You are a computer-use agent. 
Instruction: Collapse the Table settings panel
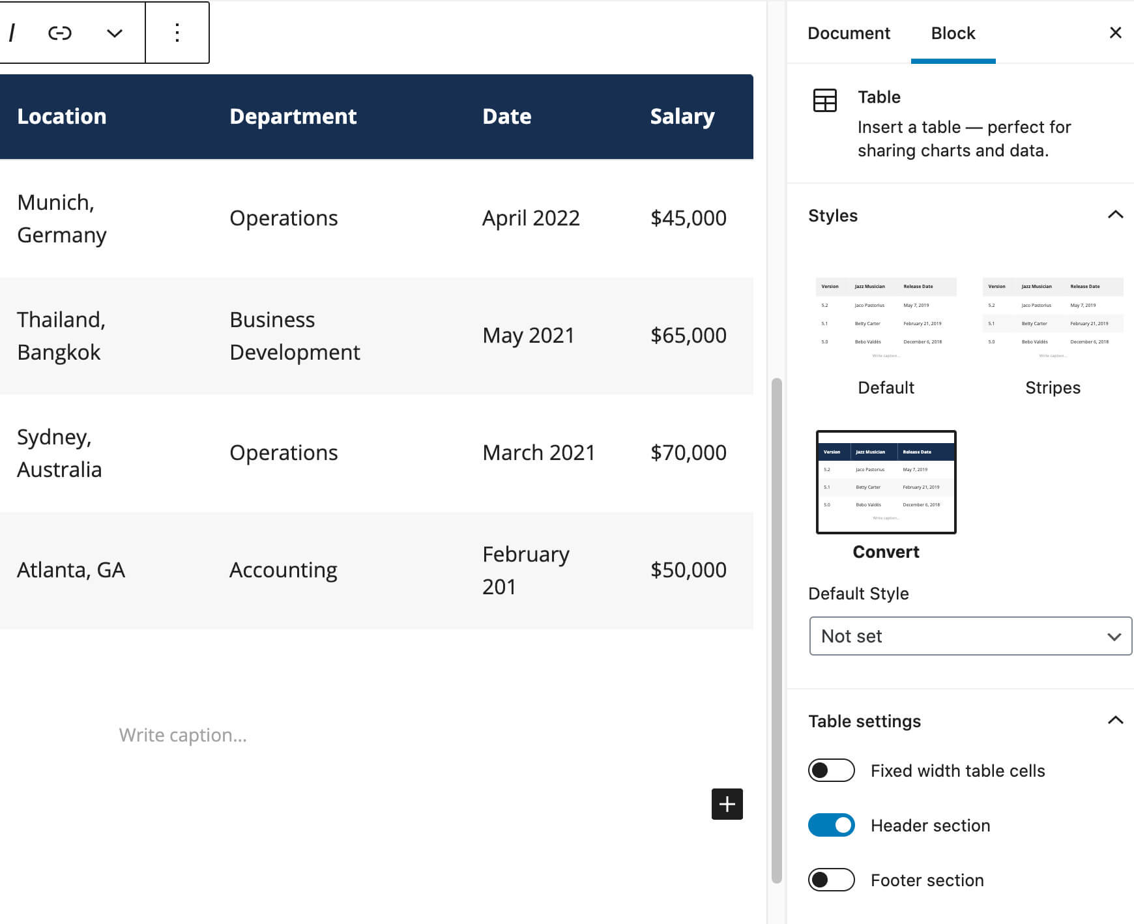point(1115,721)
